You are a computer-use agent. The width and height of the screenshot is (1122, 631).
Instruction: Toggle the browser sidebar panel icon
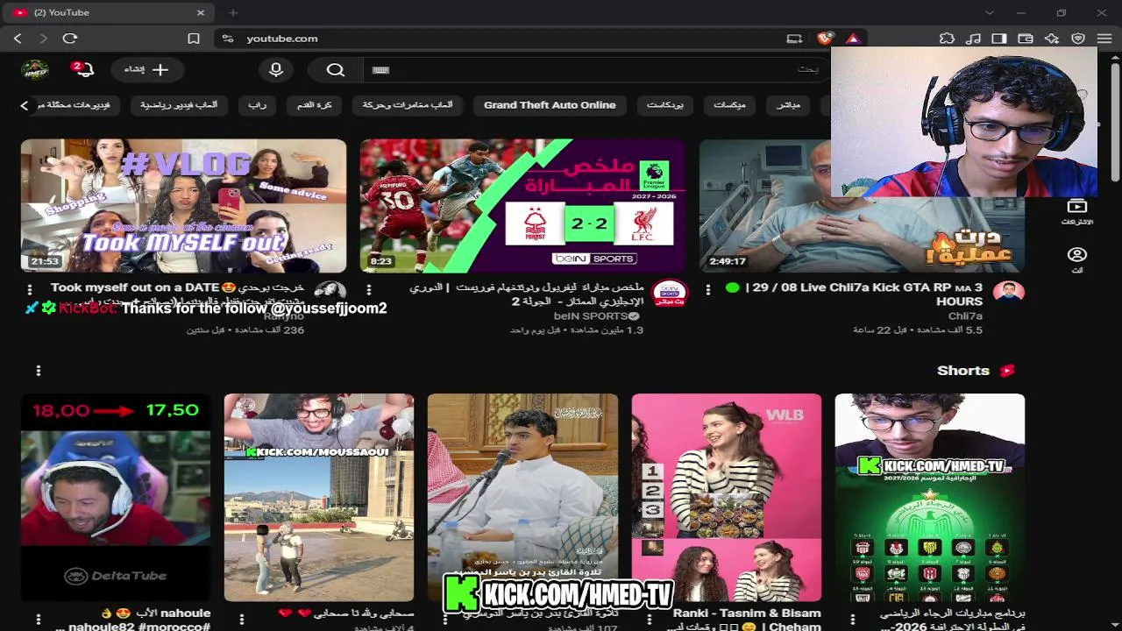[999, 39]
